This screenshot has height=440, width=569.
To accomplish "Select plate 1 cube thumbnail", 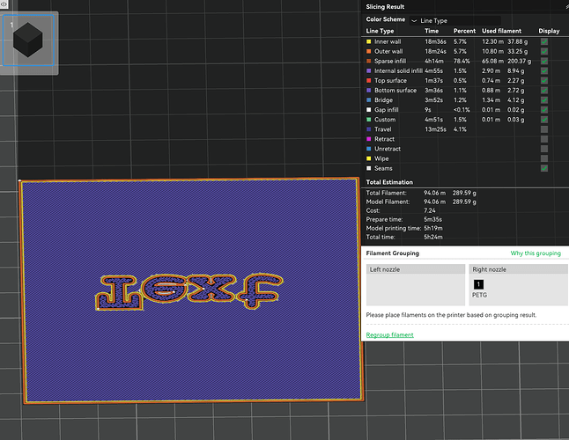I will pyautogui.click(x=28, y=40).
